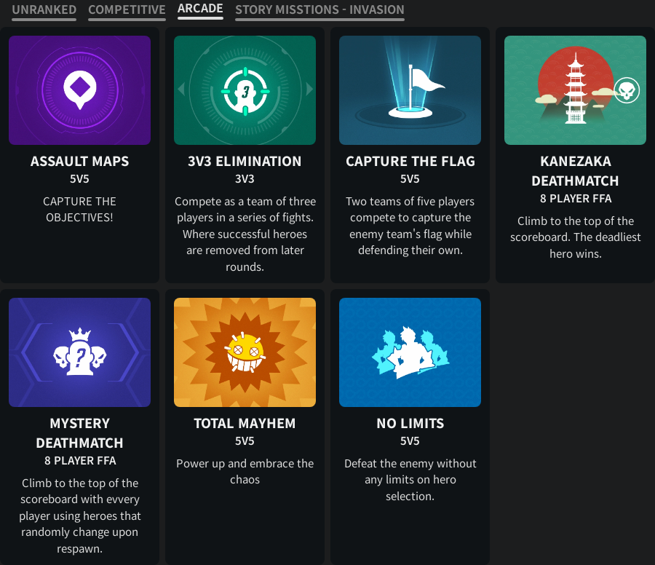The image size is (655, 565).
Task: Select the 3V3 ELIMINATION title
Action: (245, 162)
